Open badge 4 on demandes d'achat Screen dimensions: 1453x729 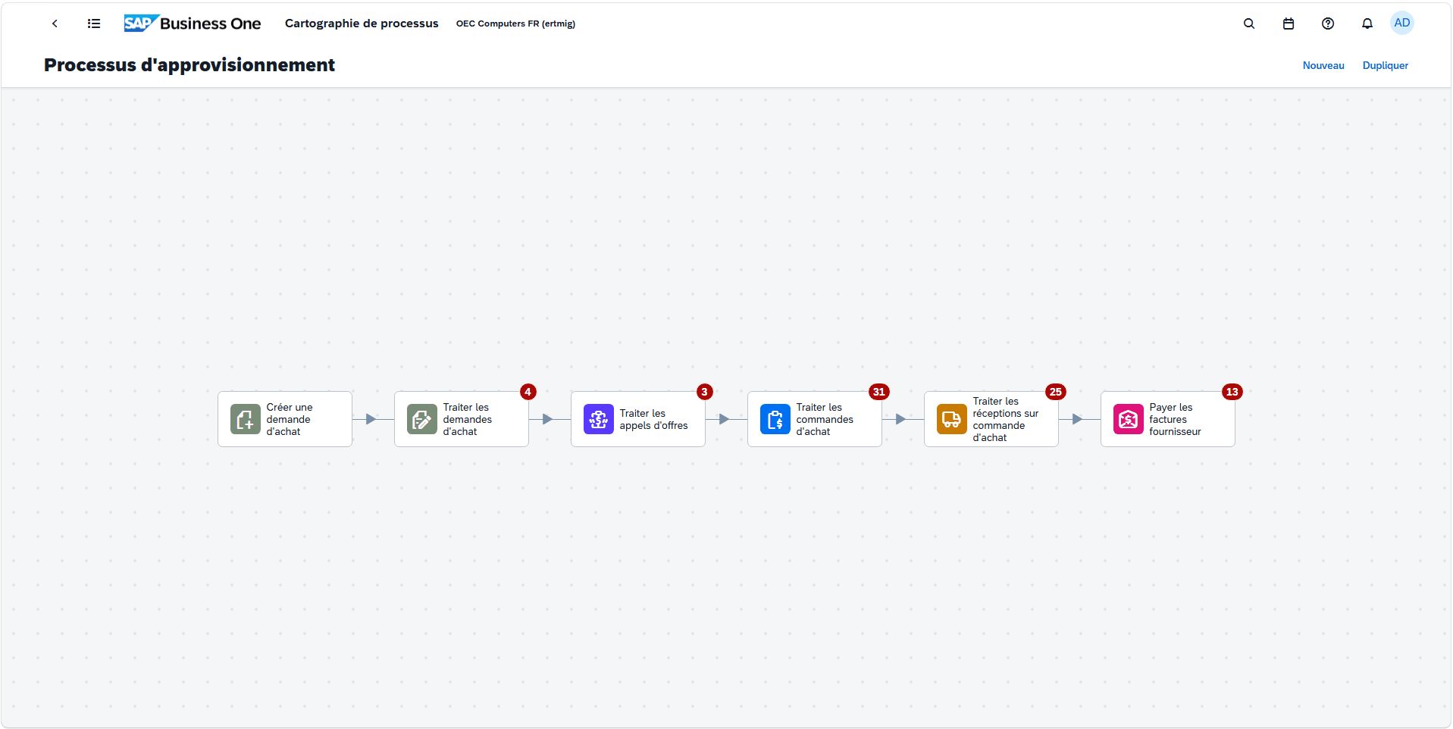[x=528, y=392]
